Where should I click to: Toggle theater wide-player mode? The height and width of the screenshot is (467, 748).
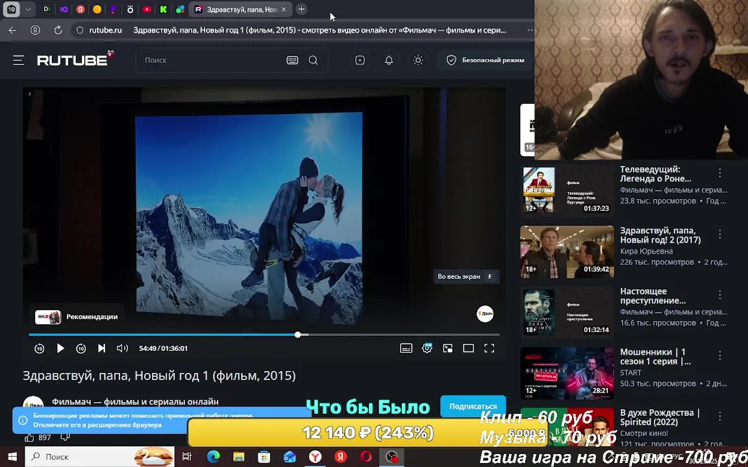pos(468,348)
